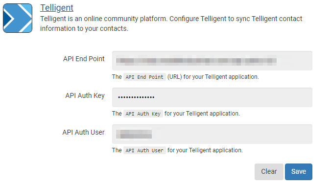Focus the API End Point input field

(212, 61)
